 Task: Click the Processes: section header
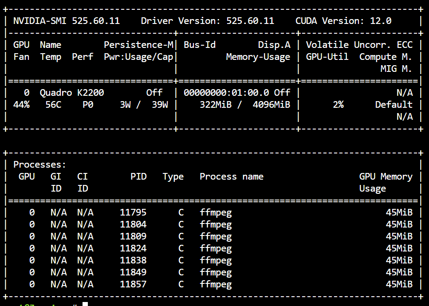(39, 165)
